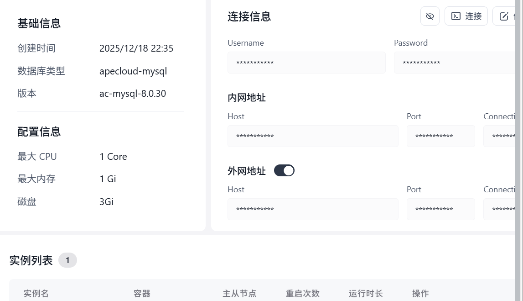
Task: Click the internal Host input under 内网地址
Action: pyautogui.click(x=313, y=136)
